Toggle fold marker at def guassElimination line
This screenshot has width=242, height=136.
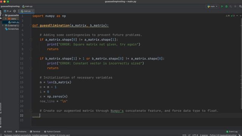coord(31,26)
